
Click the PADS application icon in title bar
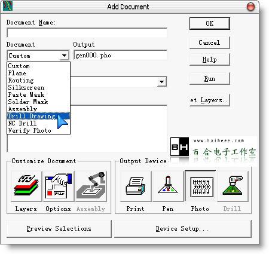point(8,6)
